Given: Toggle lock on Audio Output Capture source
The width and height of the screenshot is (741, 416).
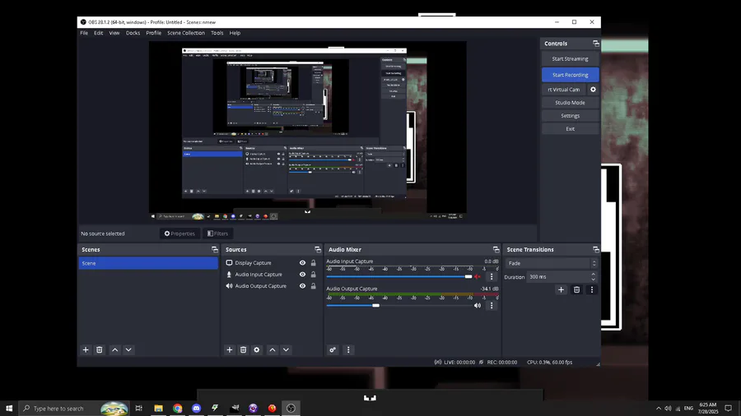Looking at the screenshot, I should tap(314, 286).
